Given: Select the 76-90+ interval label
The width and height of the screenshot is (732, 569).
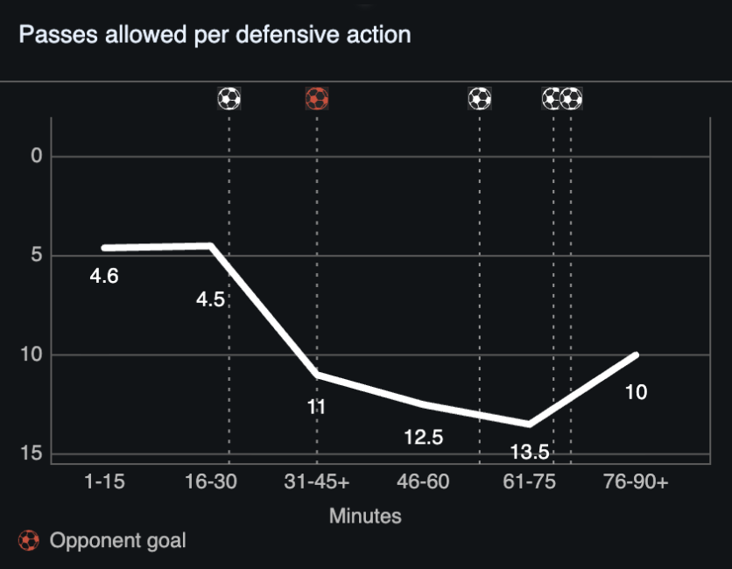Looking at the screenshot, I should pos(637,484).
